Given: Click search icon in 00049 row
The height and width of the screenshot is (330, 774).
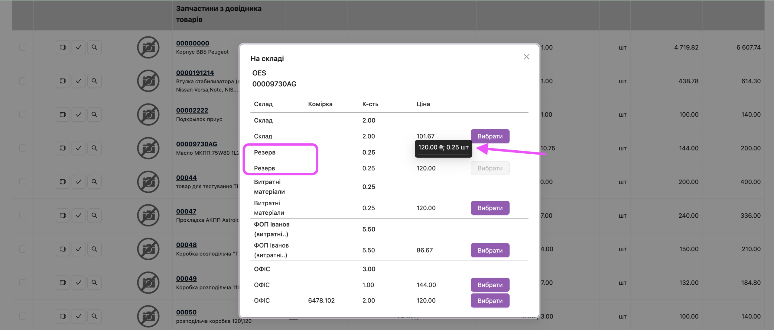Looking at the screenshot, I should click(94, 283).
